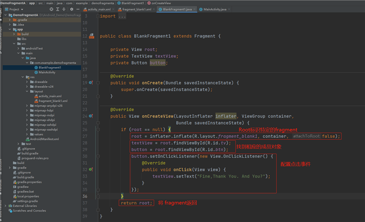Collapse the src folder
Viewport: 365px width, 222px height.
point(14,43)
